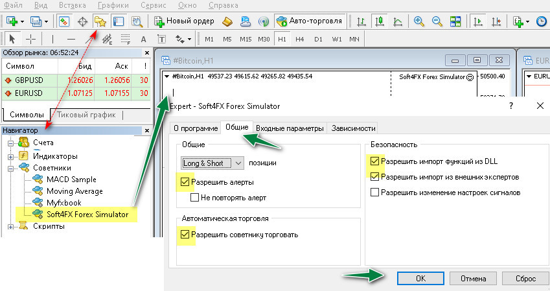Screen dimensions: 550x291
Task: Toggle the chart shift icon
Action: [496, 21]
